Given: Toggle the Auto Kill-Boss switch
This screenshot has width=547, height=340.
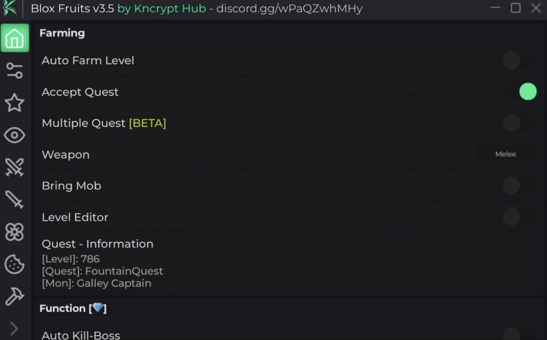Looking at the screenshot, I should click(x=519, y=334).
